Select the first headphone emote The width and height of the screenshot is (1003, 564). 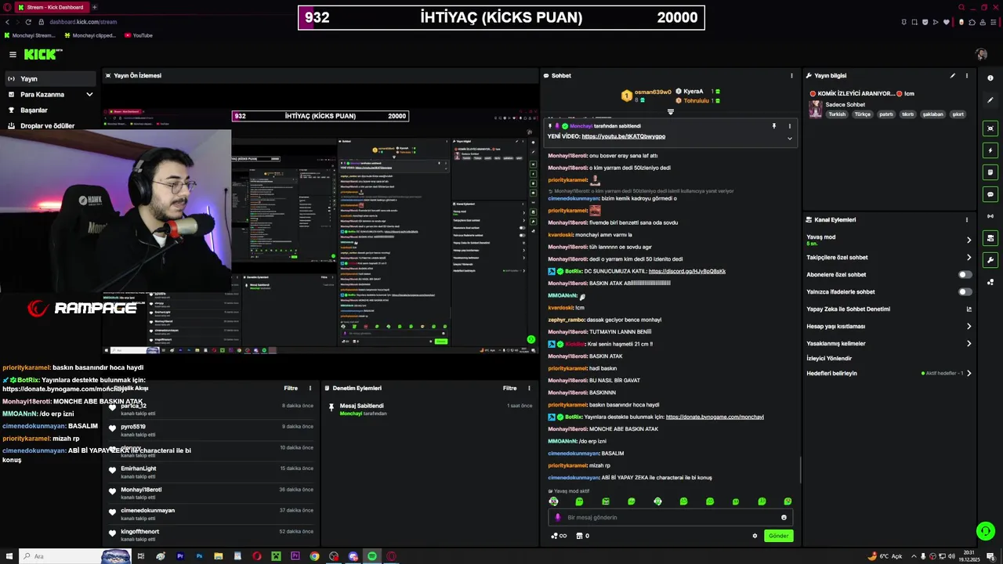553,501
